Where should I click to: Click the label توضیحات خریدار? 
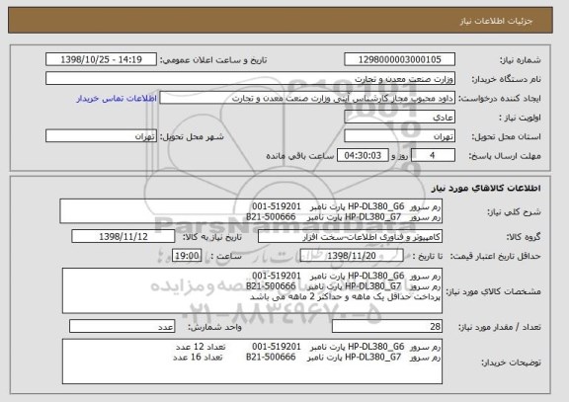coord(511,362)
